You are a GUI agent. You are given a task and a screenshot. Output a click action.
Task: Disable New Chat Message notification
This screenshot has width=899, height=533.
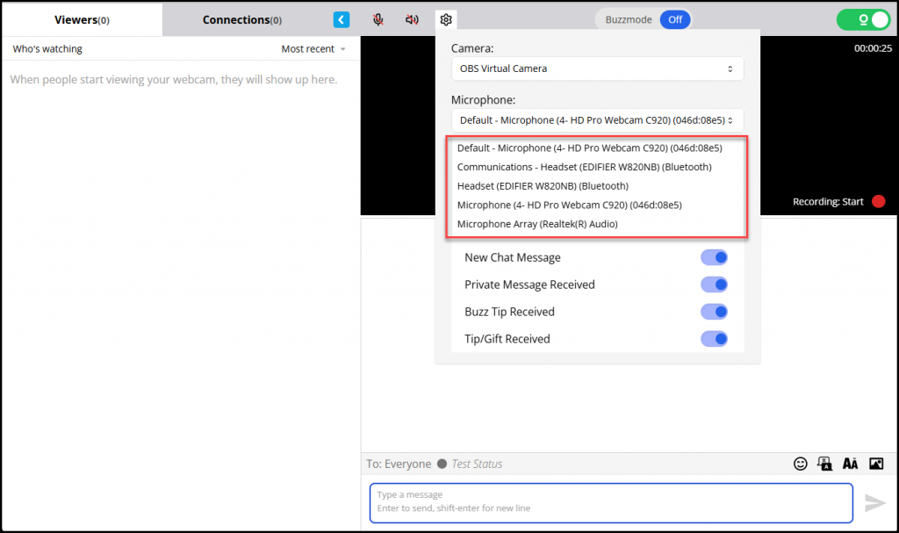(x=714, y=257)
